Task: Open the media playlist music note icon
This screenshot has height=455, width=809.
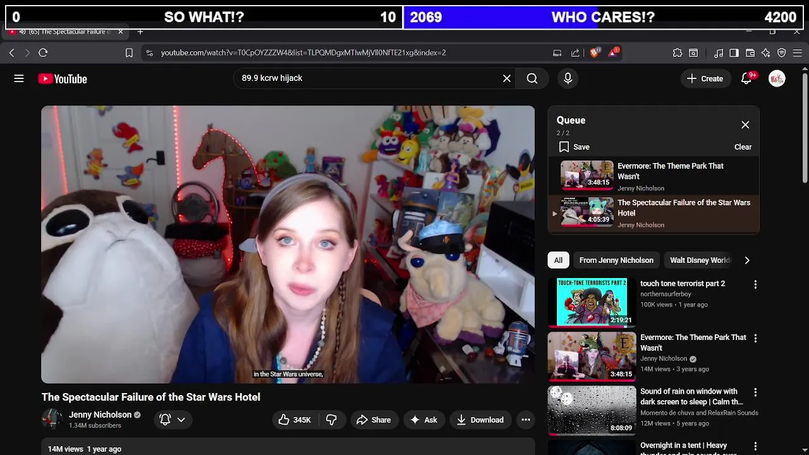Action: pyautogui.click(x=719, y=53)
